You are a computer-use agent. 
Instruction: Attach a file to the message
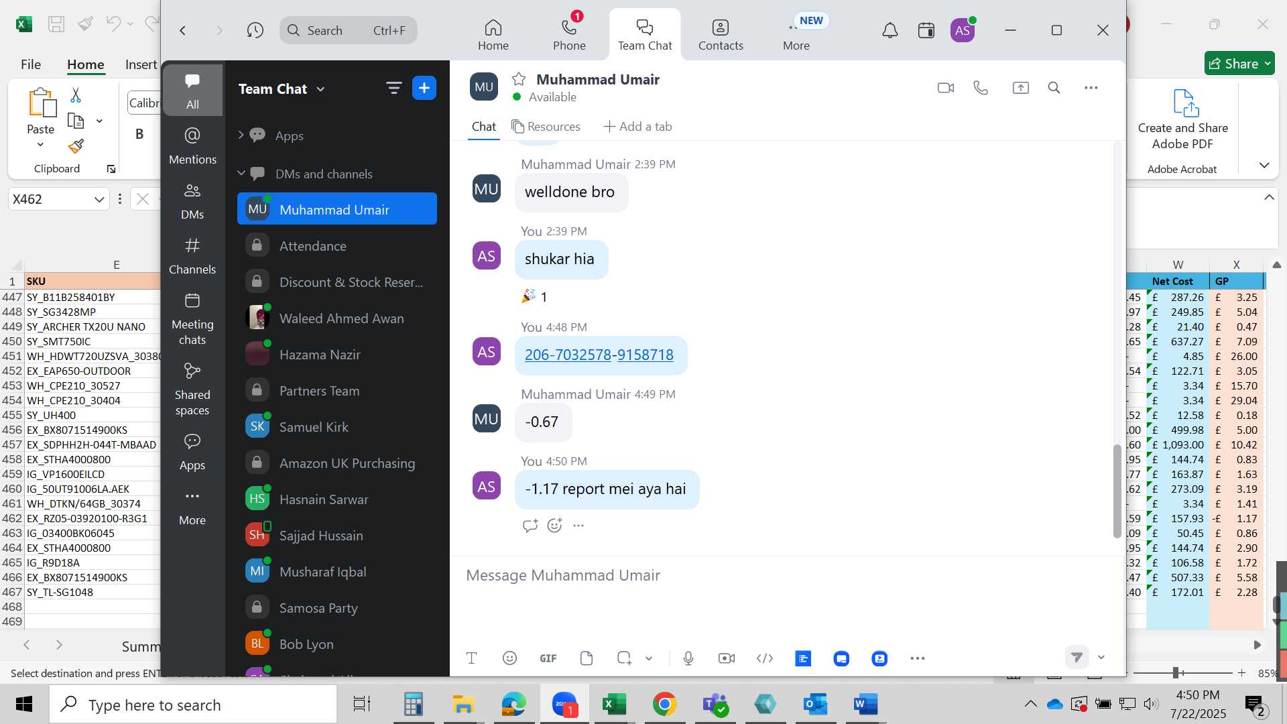[x=587, y=658]
